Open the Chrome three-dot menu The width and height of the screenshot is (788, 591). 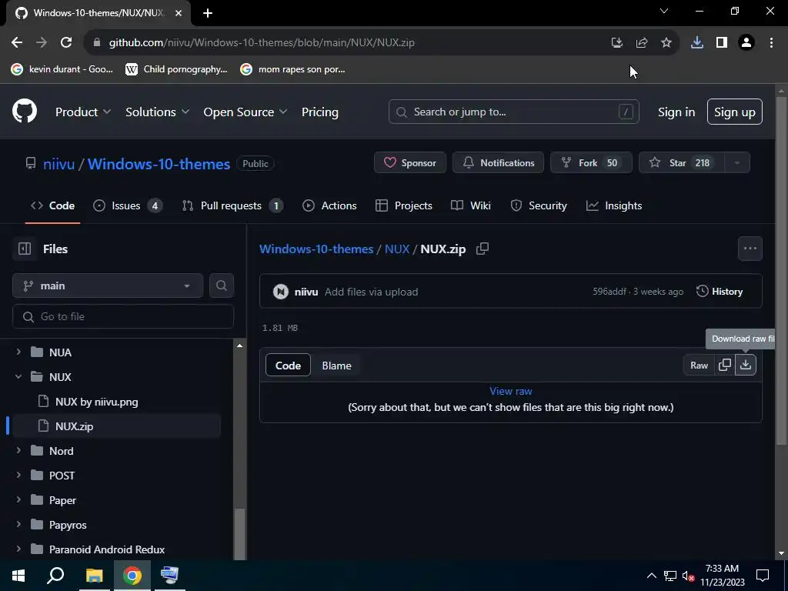pyautogui.click(x=771, y=43)
